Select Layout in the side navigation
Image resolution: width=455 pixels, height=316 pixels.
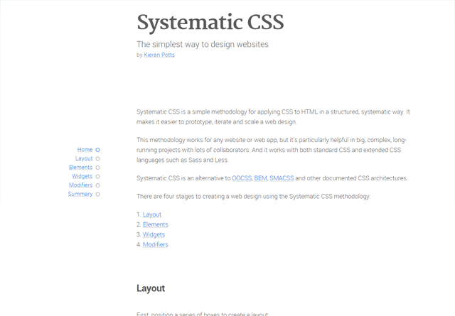(84, 158)
